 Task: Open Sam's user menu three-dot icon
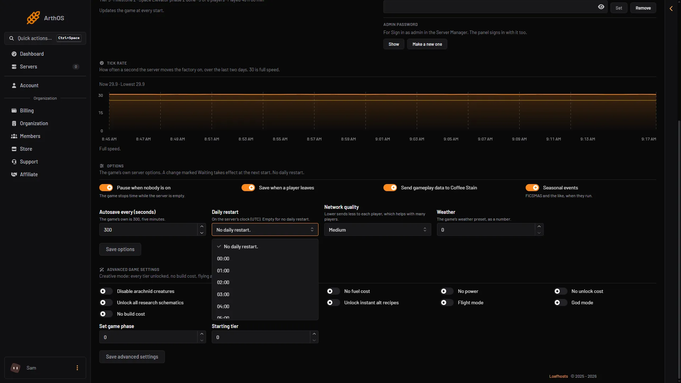coord(77,368)
